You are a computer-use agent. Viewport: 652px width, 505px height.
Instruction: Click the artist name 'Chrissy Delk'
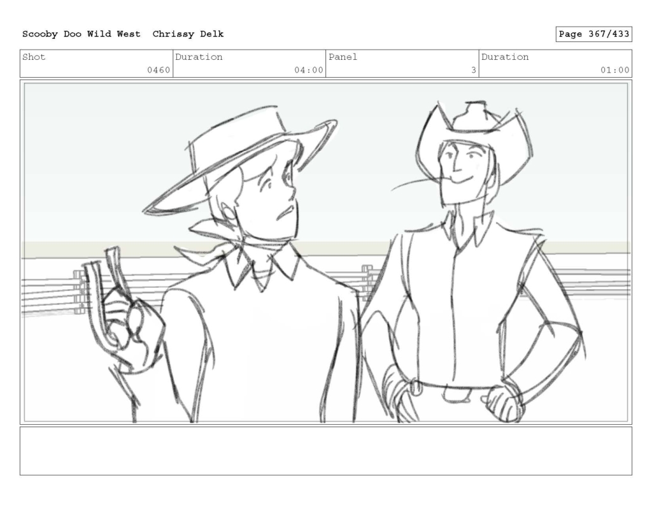click(188, 34)
